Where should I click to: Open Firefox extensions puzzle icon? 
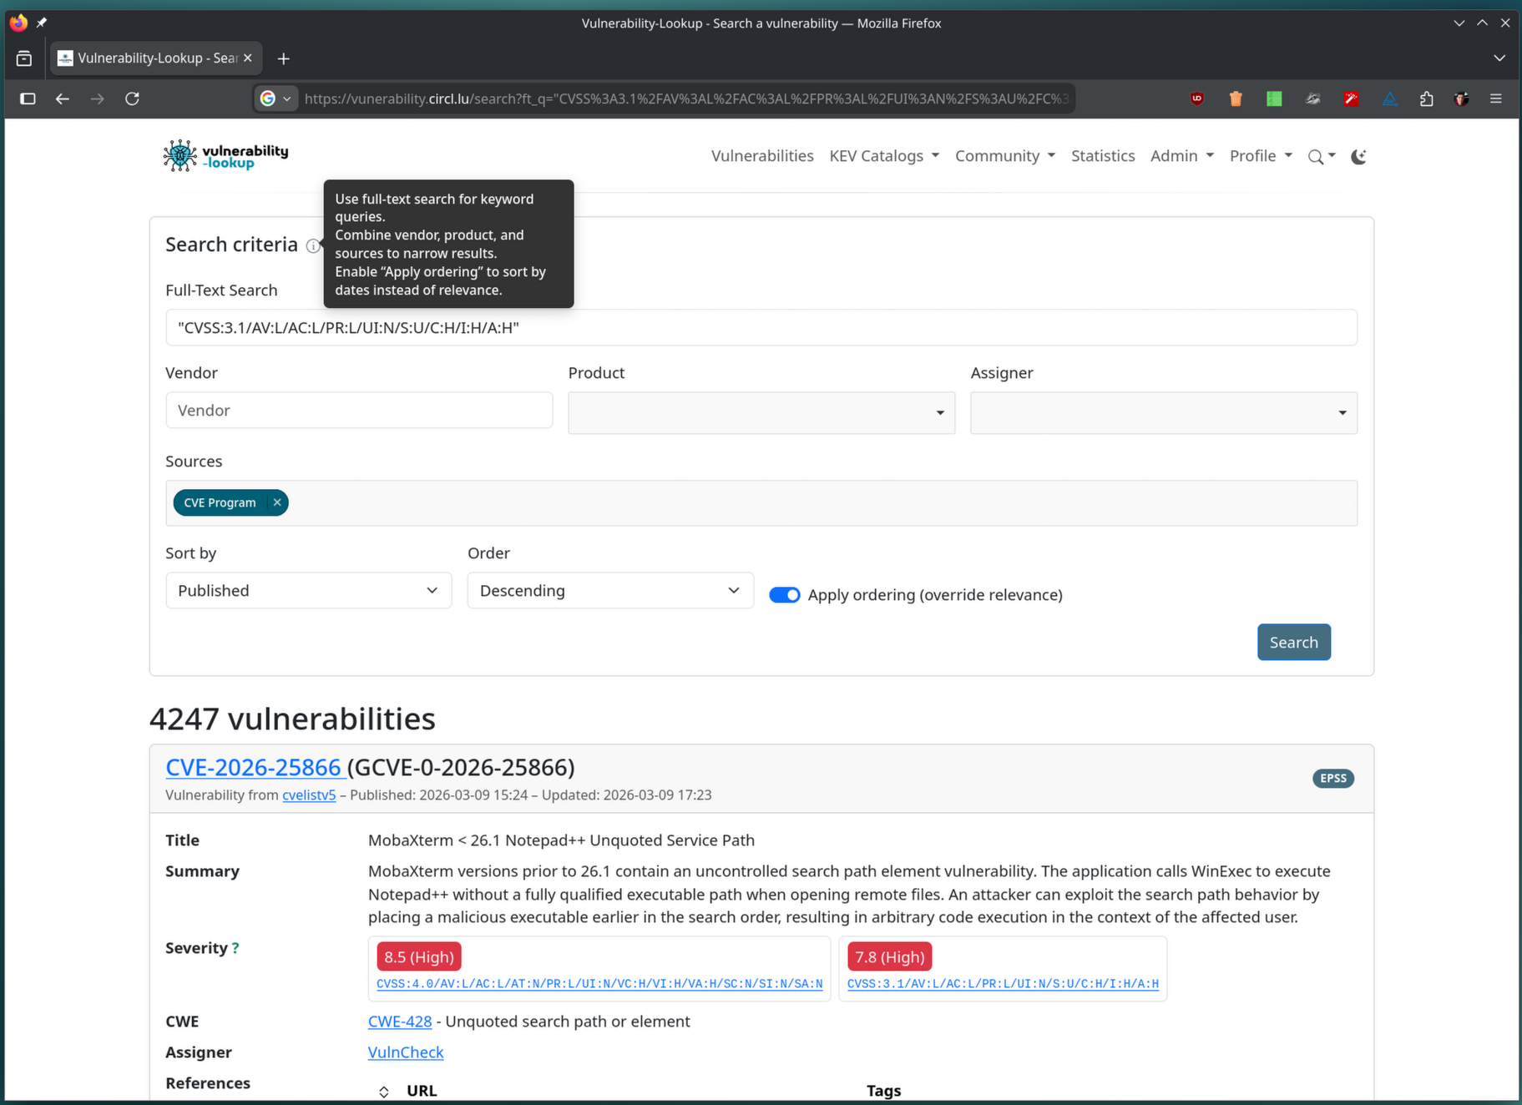[1426, 98]
